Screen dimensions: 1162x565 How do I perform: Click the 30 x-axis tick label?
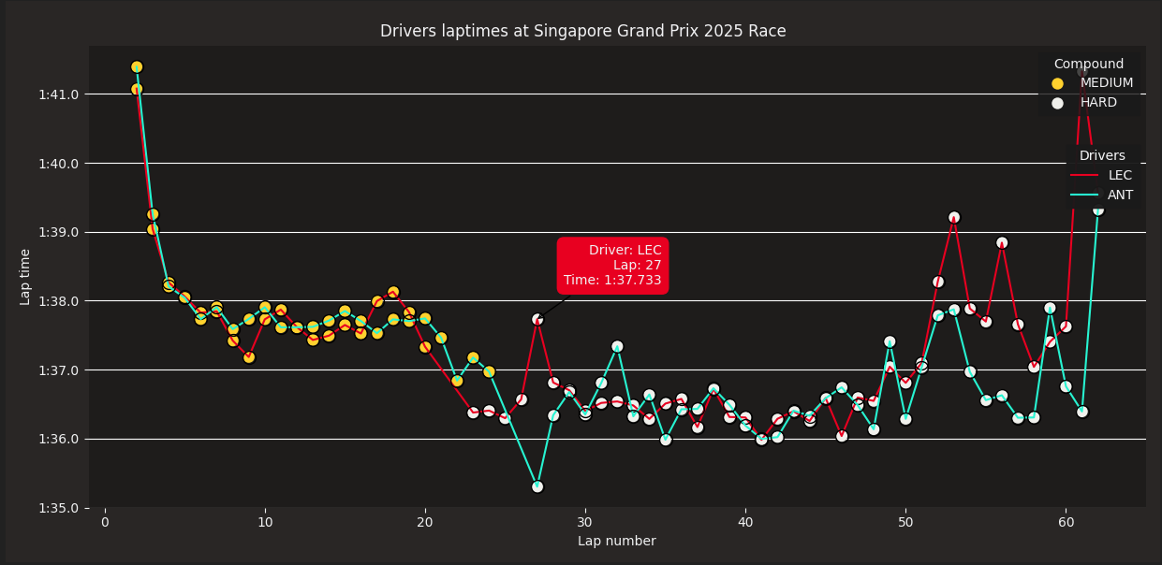tap(585, 522)
